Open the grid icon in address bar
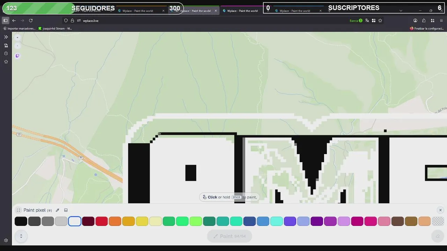The image size is (447, 251). pos(374,21)
